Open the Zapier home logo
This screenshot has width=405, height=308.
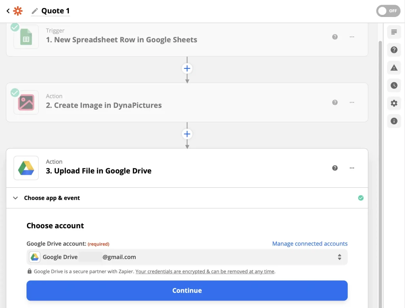(x=18, y=11)
